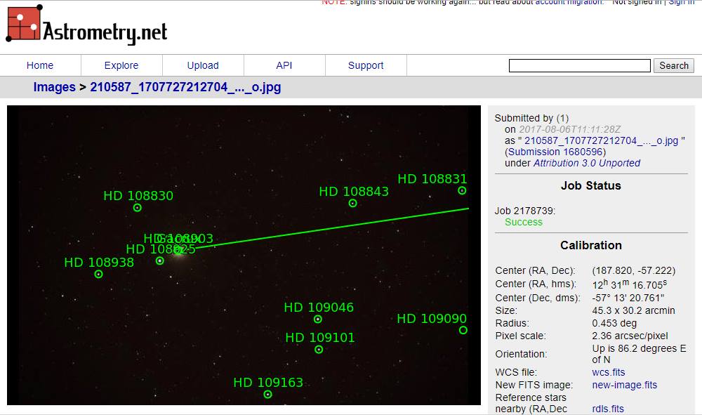Click into the search text field

click(579, 66)
